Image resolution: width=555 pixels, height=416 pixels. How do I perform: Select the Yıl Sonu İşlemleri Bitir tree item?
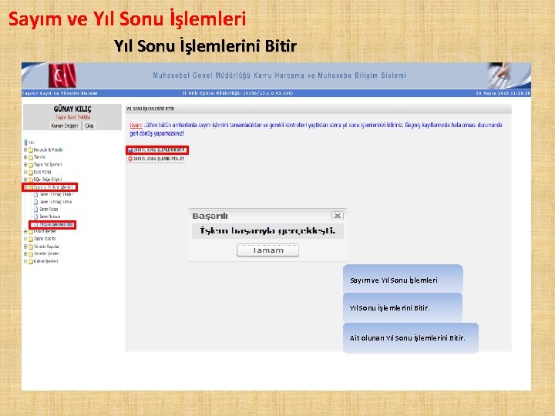coord(56,225)
